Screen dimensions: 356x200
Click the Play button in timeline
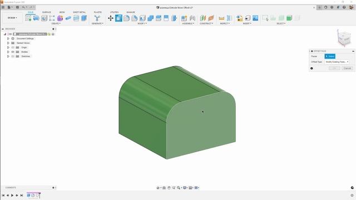coord(12,195)
